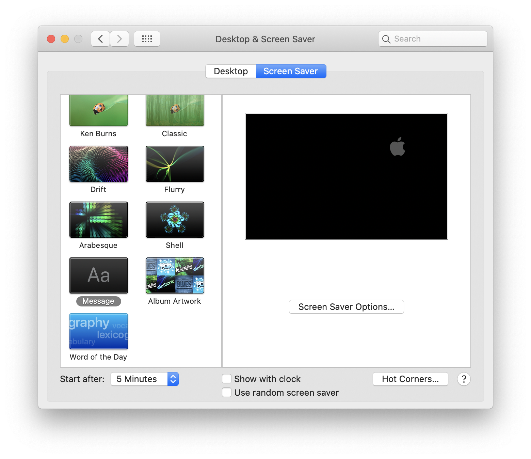Image resolution: width=531 pixels, height=459 pixels.
Task: Click the screen saver preview pane
Action: pyautogui.click(x=347, y=176)
